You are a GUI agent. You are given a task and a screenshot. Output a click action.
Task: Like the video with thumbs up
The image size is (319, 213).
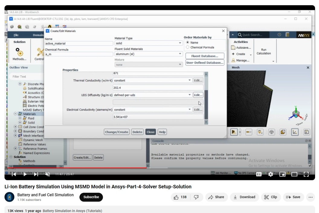tap(176, 197)
